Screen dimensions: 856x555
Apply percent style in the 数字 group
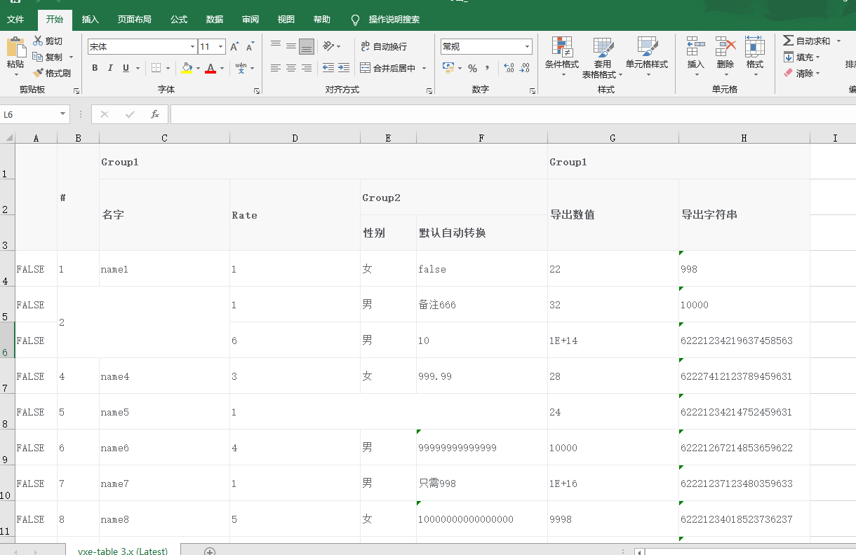click(x=473, y=68)
